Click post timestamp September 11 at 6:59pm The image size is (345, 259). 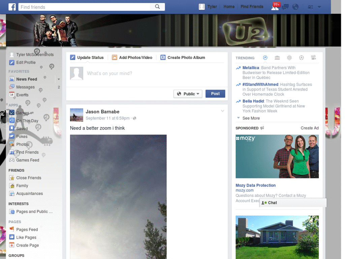point(107,118)
